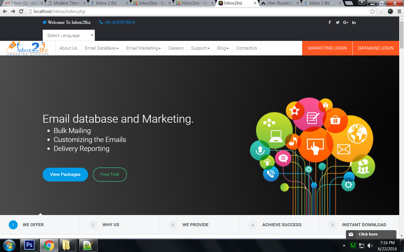404x252 pixels.
Task: Expand the Select Language dropdown
Action: (x=69, y=35)
